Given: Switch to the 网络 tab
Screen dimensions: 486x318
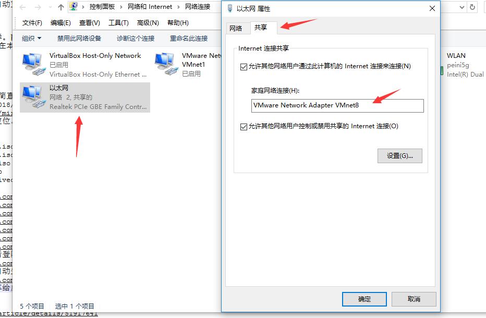Looking at the screenshot, I should tap(236, 29).
